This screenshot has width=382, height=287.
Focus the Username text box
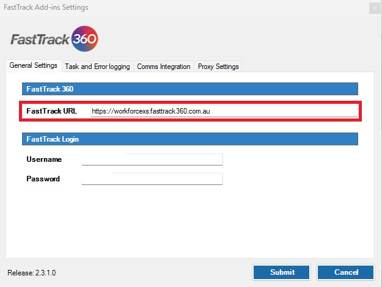pyautogui.click(x=152, y=159)
